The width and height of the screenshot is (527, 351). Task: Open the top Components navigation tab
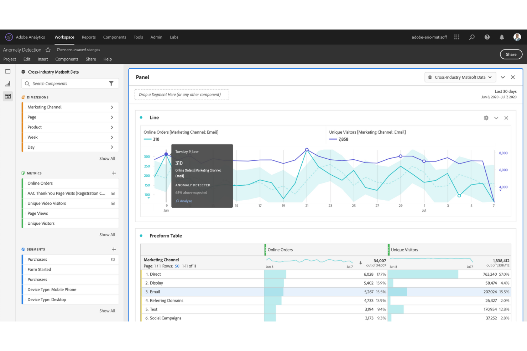point(115,37)
